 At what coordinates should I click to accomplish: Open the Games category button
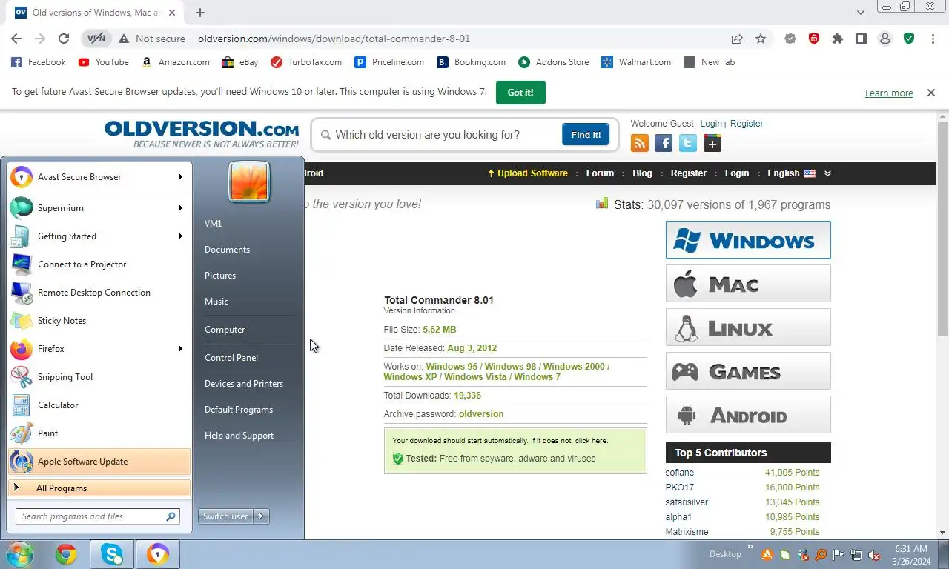click(x=748, y=371)
